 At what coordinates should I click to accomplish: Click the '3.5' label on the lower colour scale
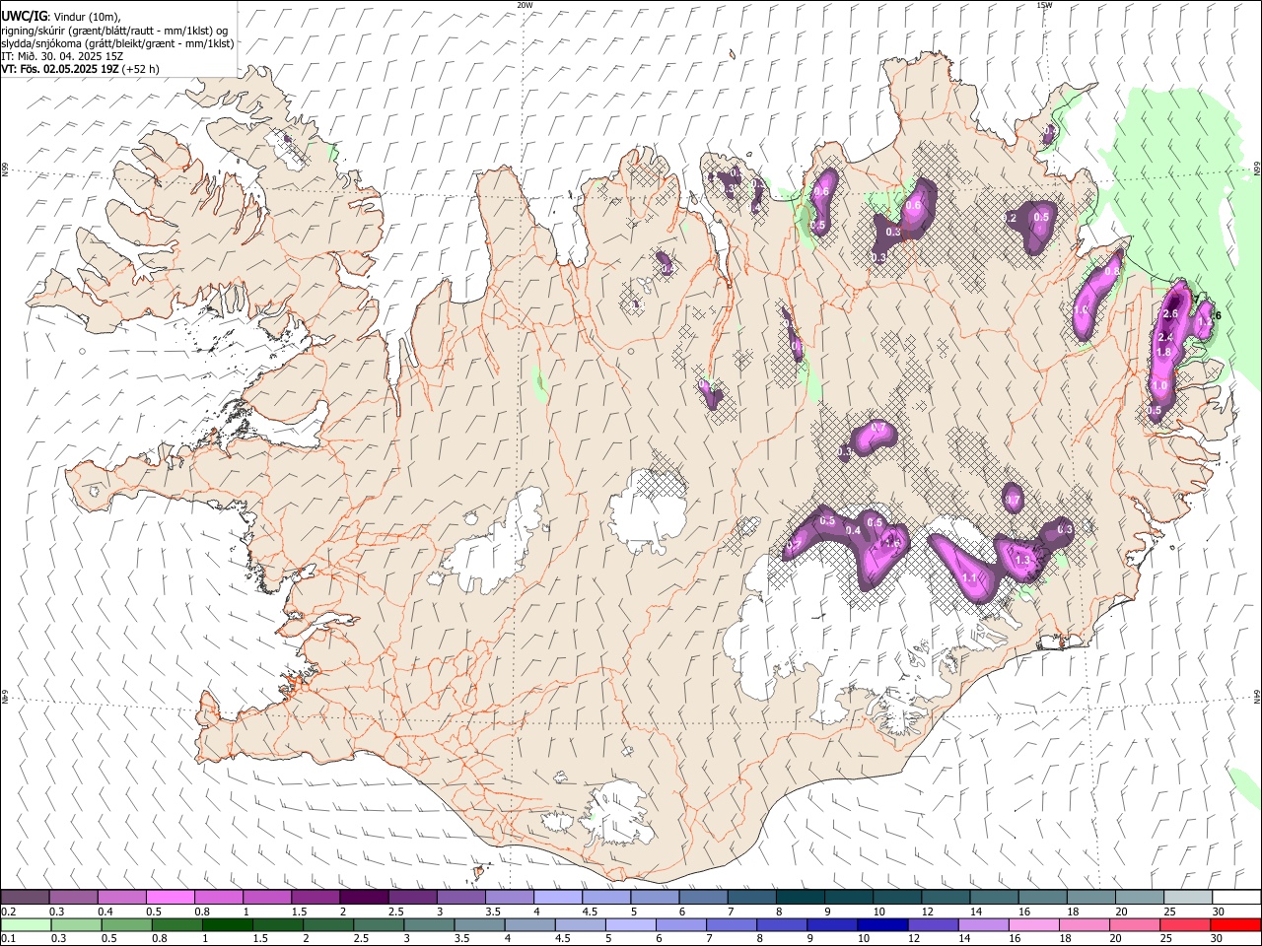[x=460, y=937]
